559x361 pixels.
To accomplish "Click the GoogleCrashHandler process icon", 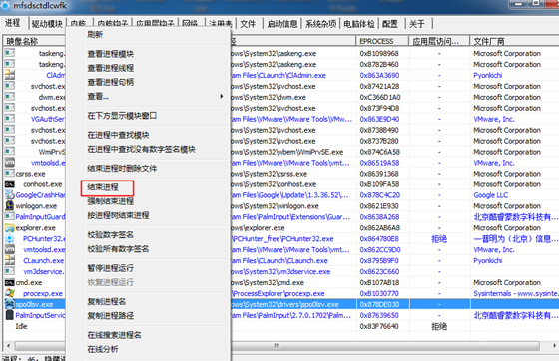I will click(x=10, y=194).
